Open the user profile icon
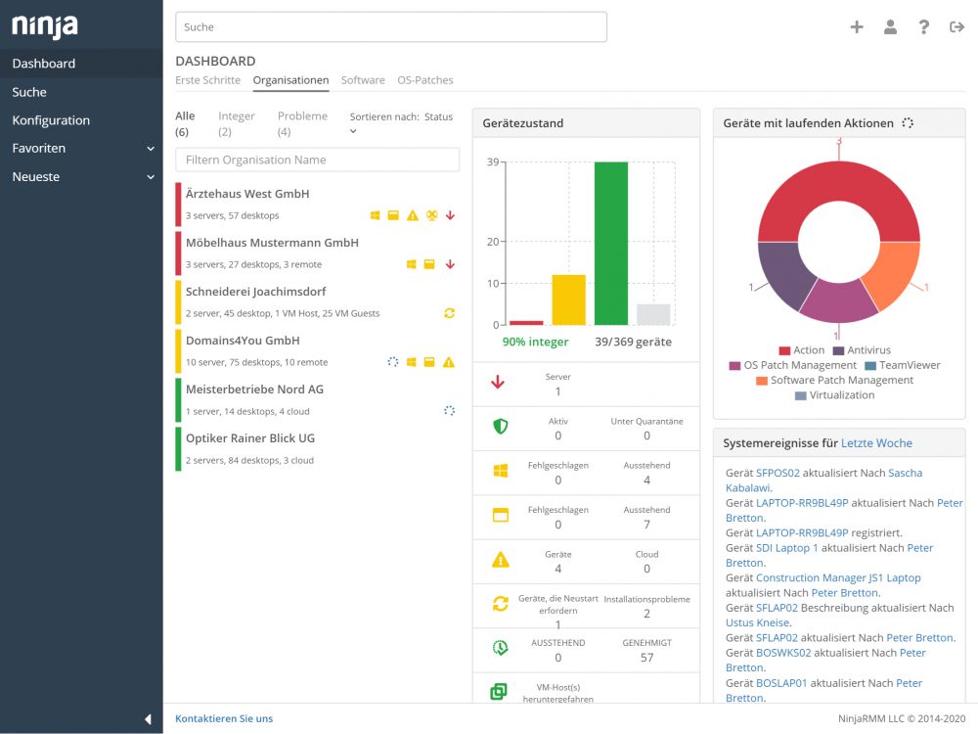Viewport: 978px width, 734px height. pos(890,26)
